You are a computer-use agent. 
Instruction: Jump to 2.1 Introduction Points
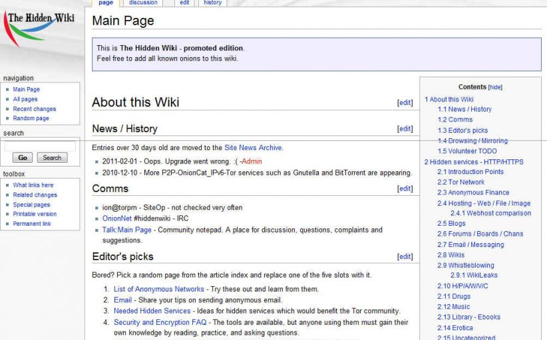[470, 172]
